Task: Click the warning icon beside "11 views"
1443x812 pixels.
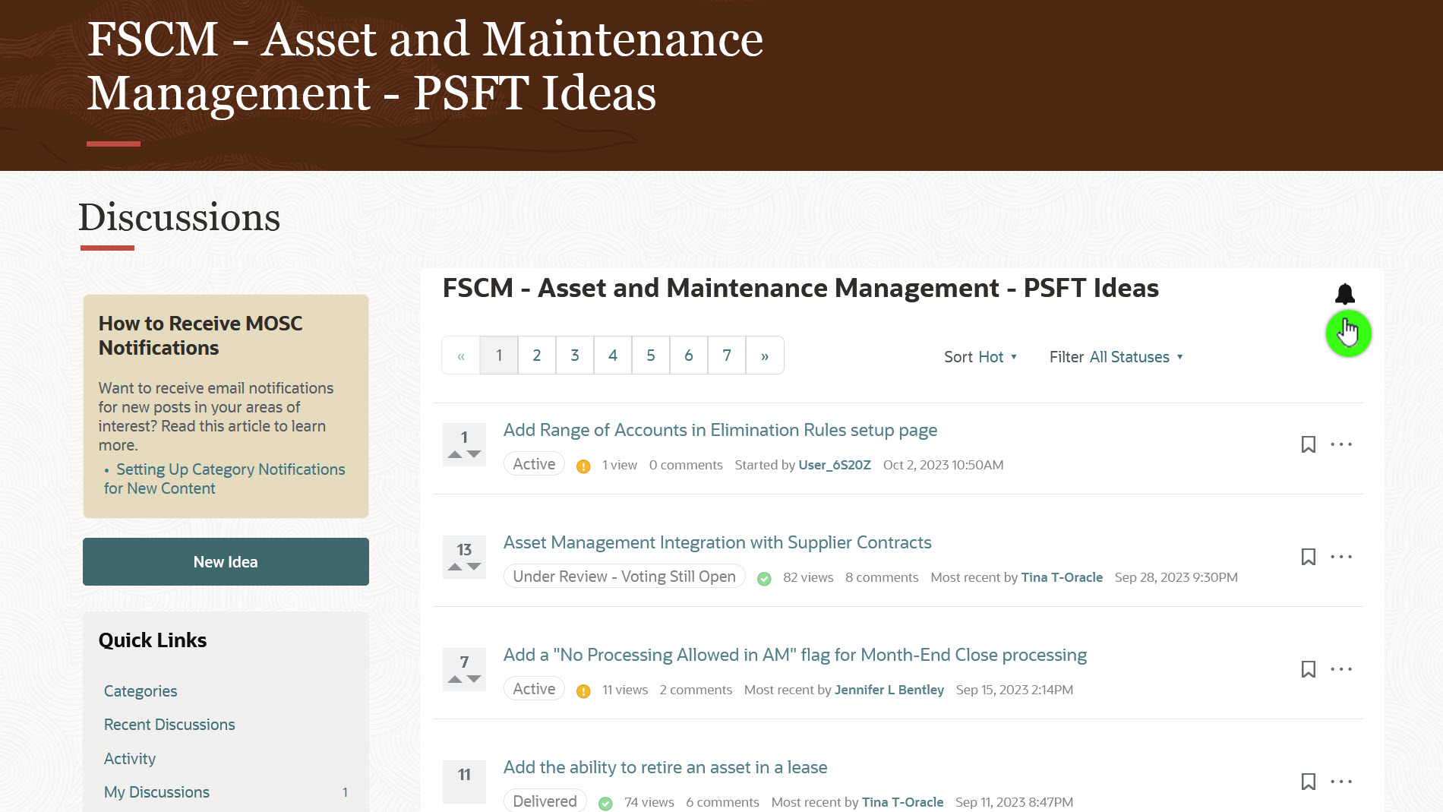Action: (x=583, y=690)
